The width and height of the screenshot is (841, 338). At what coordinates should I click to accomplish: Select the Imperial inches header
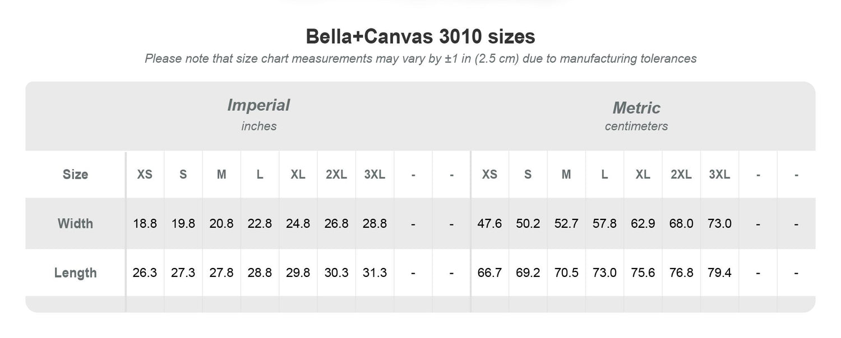point(258,115)
